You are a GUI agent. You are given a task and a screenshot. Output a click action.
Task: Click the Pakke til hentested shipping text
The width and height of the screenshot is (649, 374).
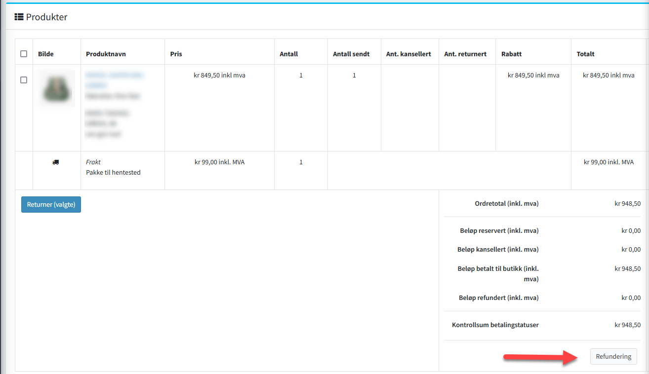pos(113,172)
